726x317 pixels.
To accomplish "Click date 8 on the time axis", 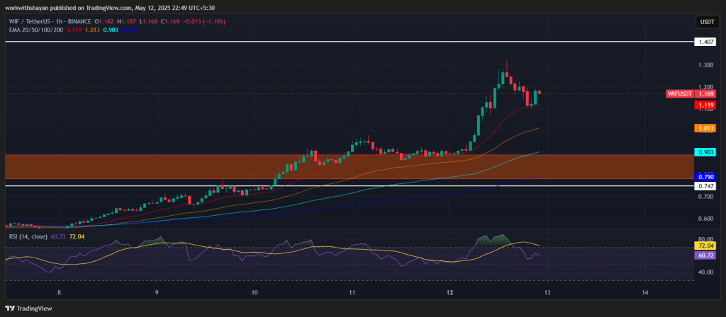I will point(60,292).
